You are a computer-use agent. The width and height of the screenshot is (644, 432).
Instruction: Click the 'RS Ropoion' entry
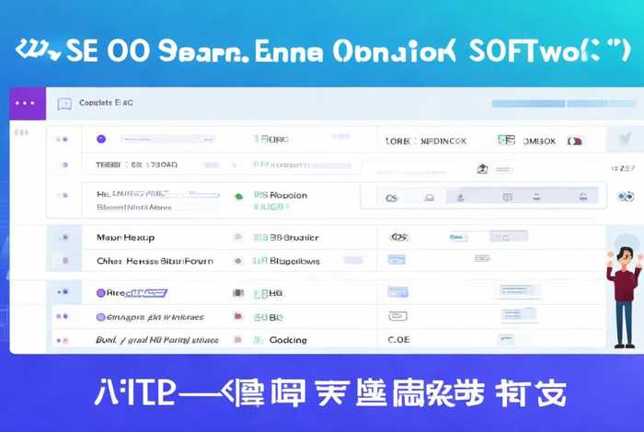point(281,195)
